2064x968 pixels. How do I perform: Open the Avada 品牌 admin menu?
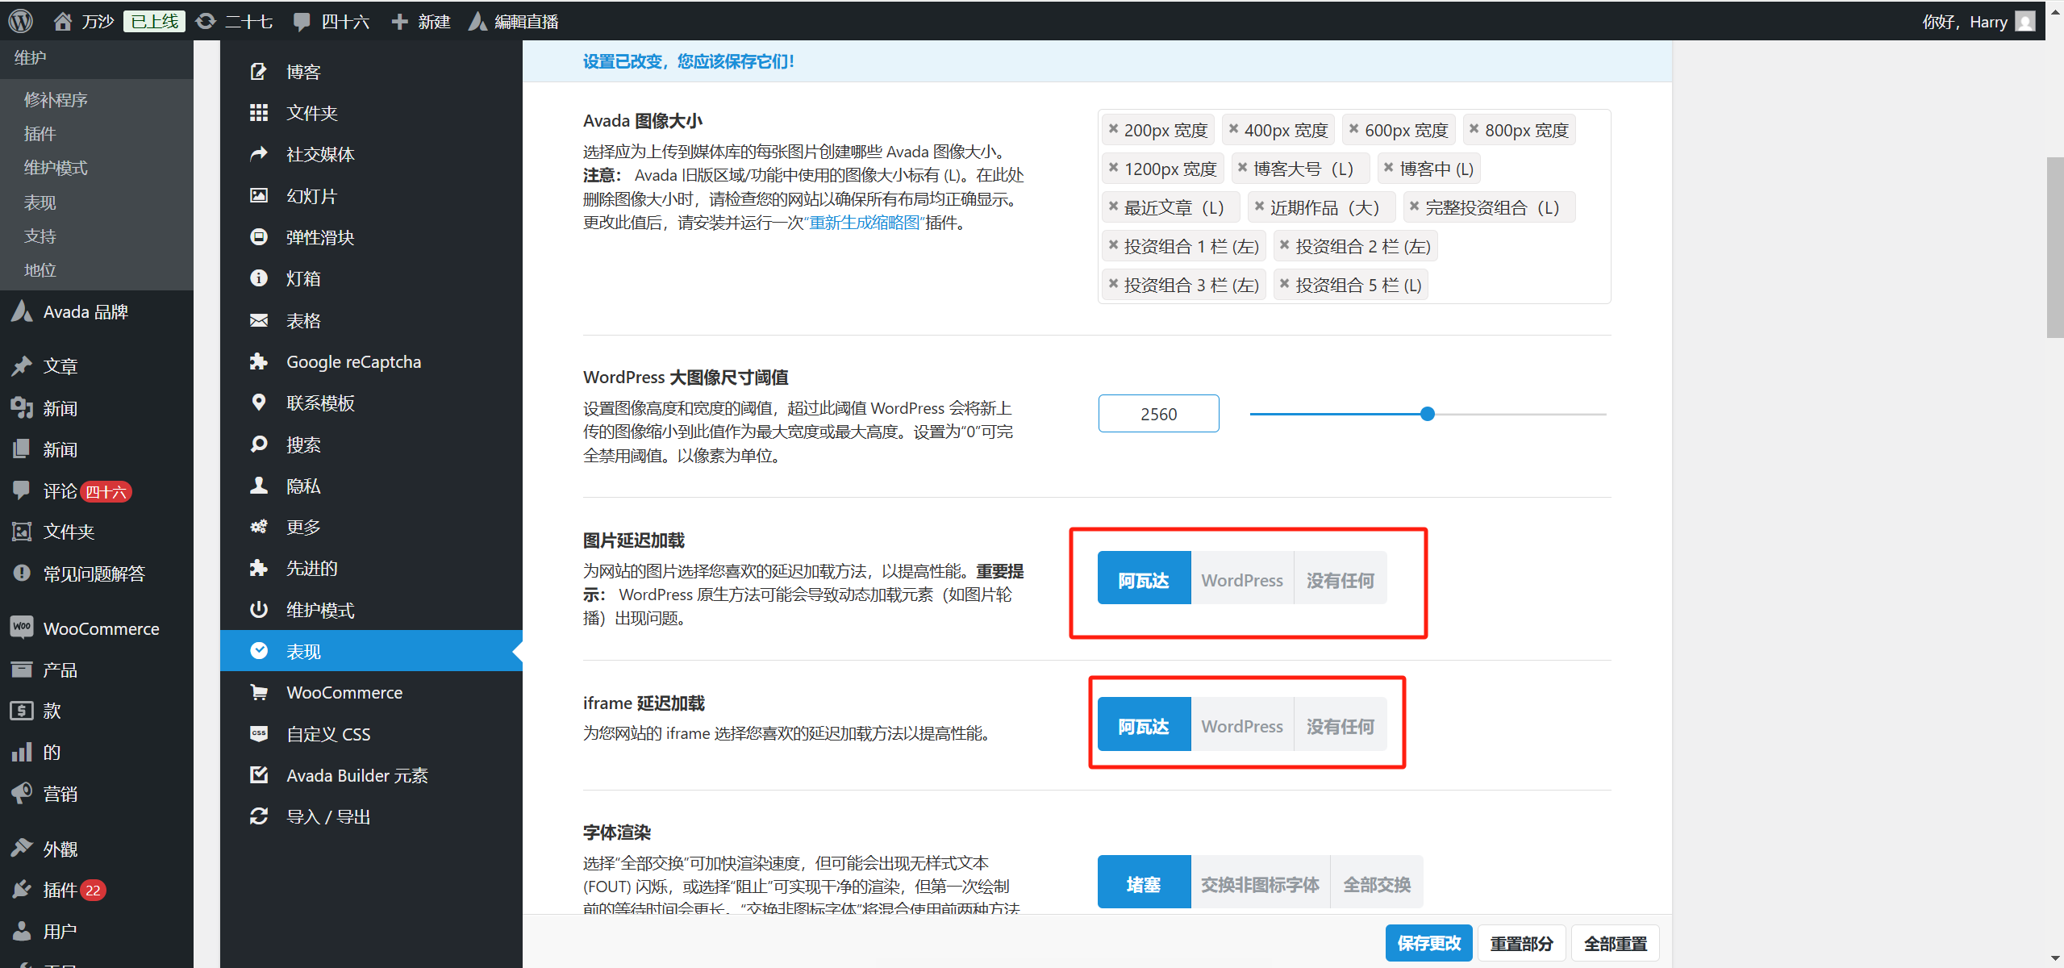(x=85, y=312)
